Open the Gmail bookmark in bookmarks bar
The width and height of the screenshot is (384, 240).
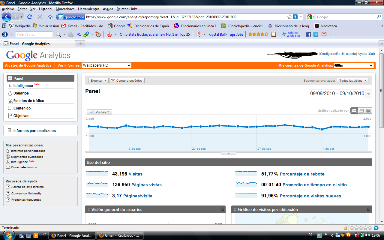[83, 26]
